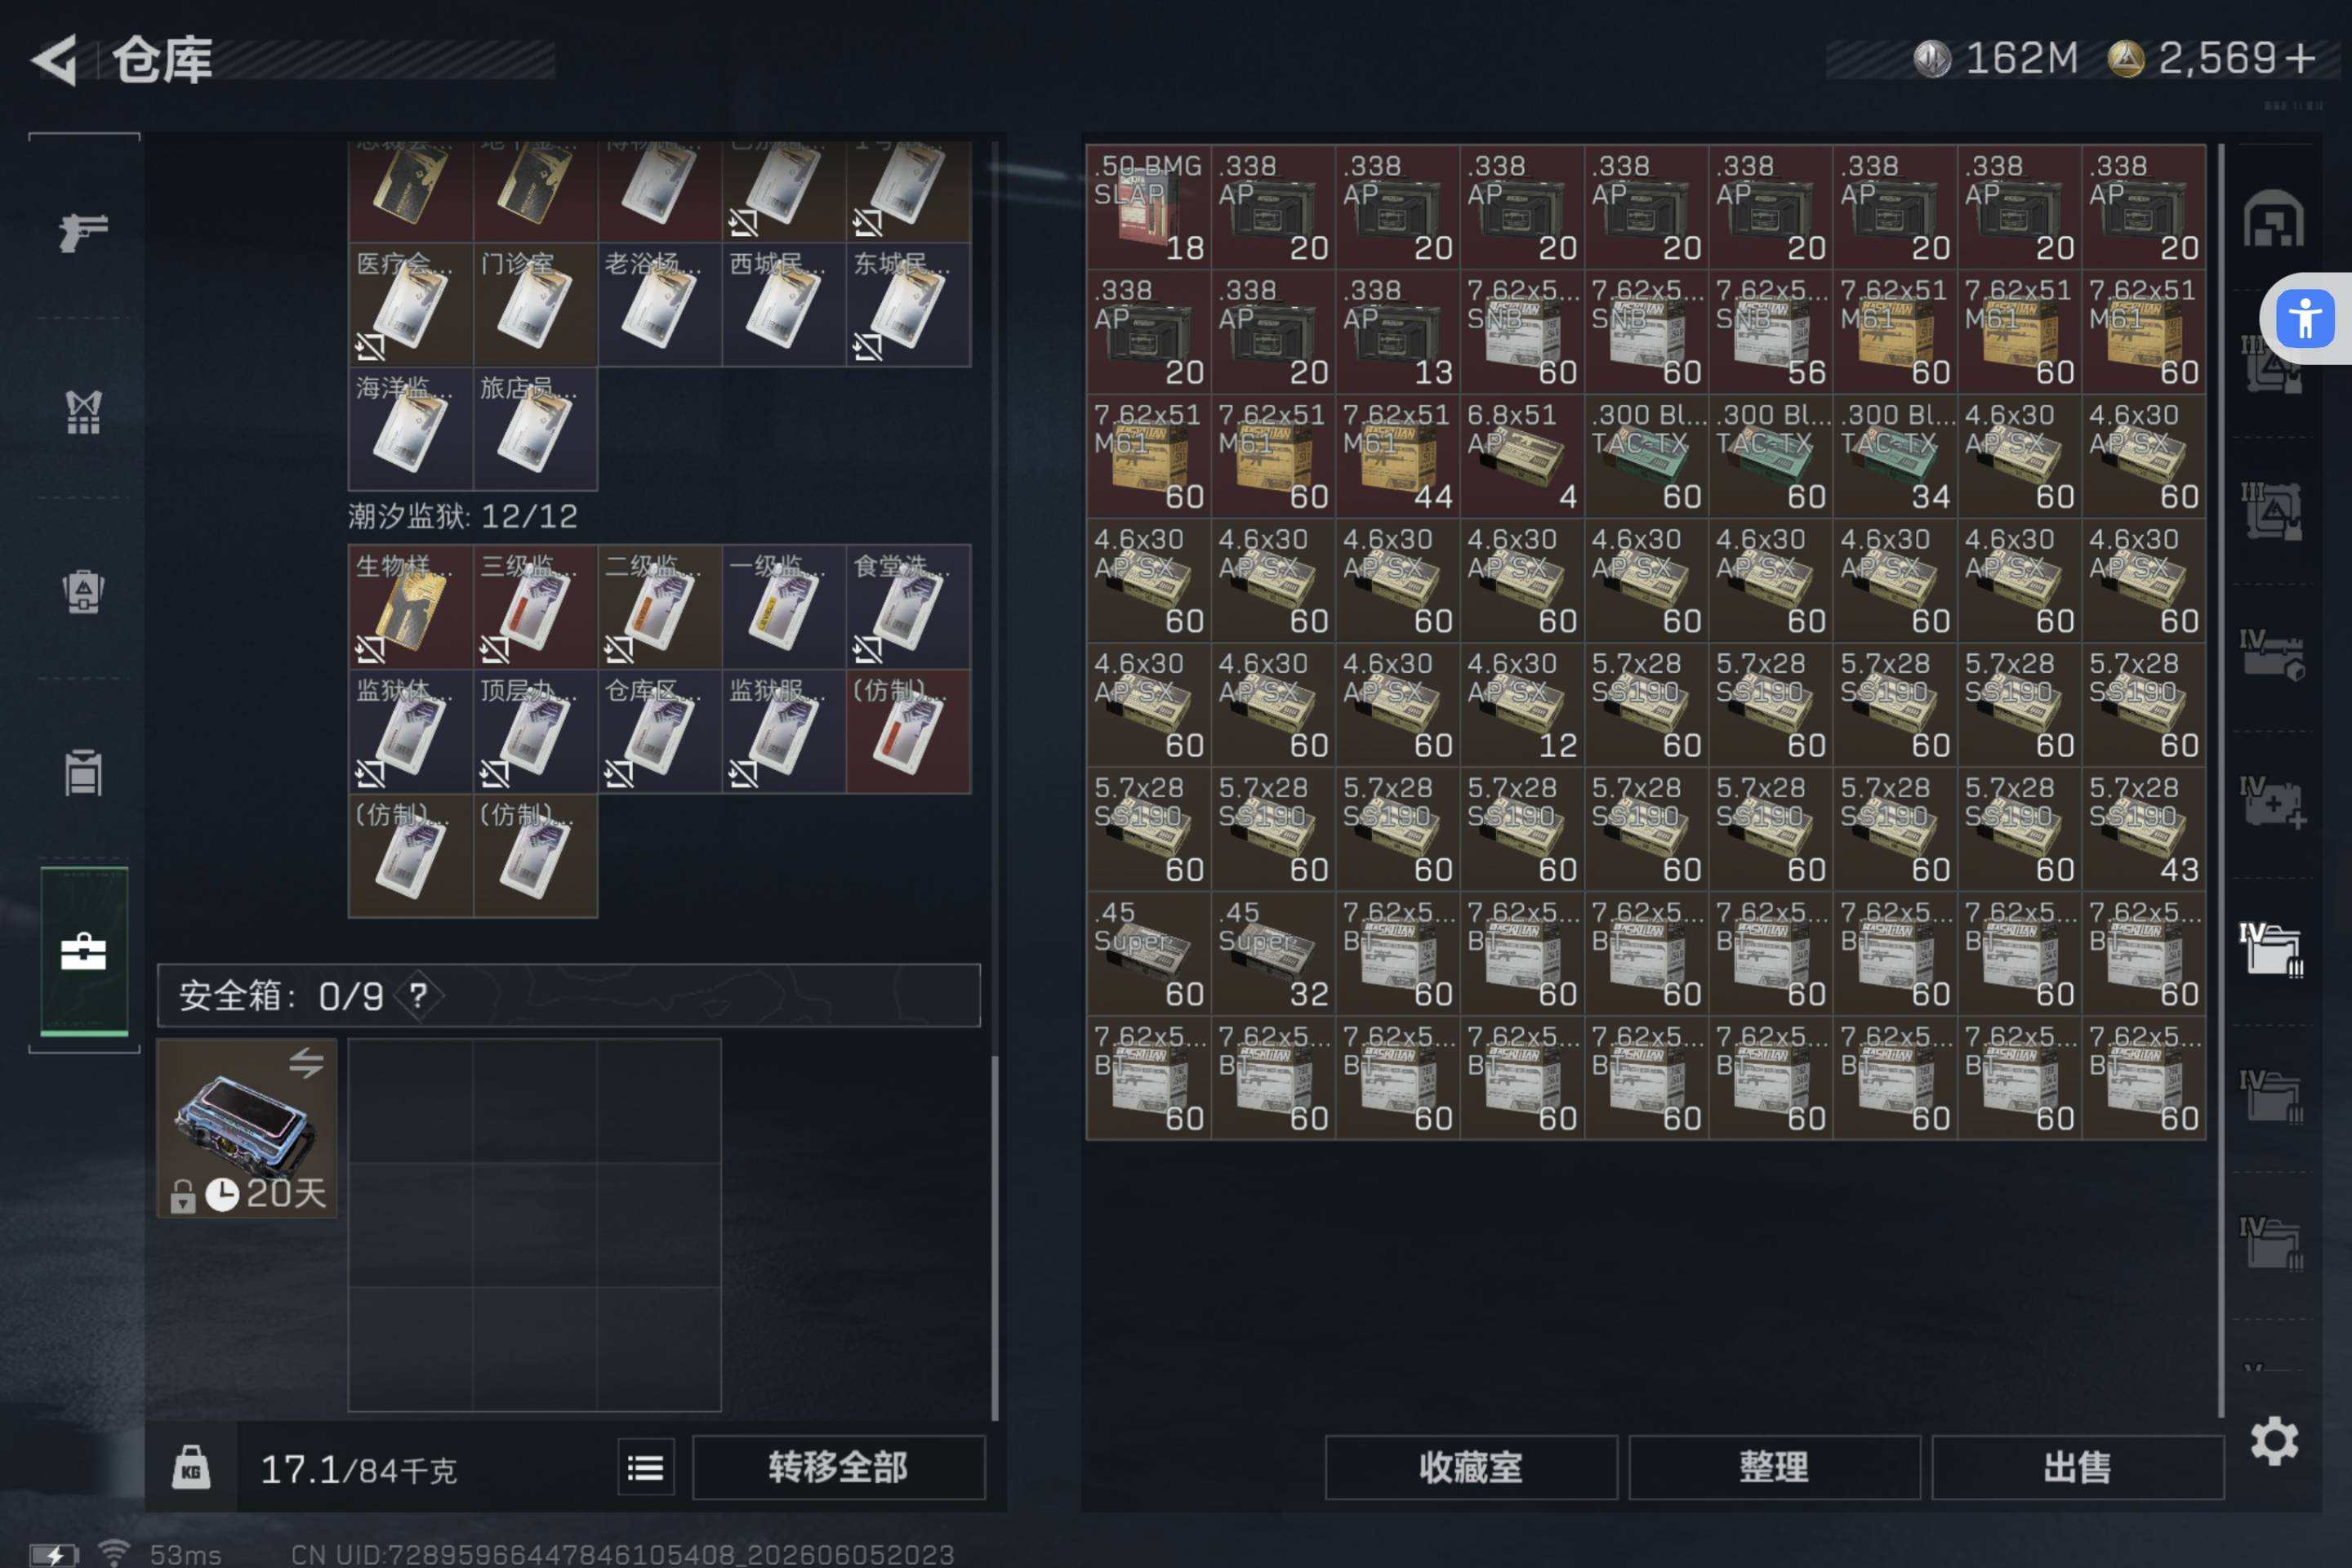Viewport: 2352px width, 1568px height.
Task: Click the 整理 sort button
Action: pyautogui.click(x=1774, y=1467)
